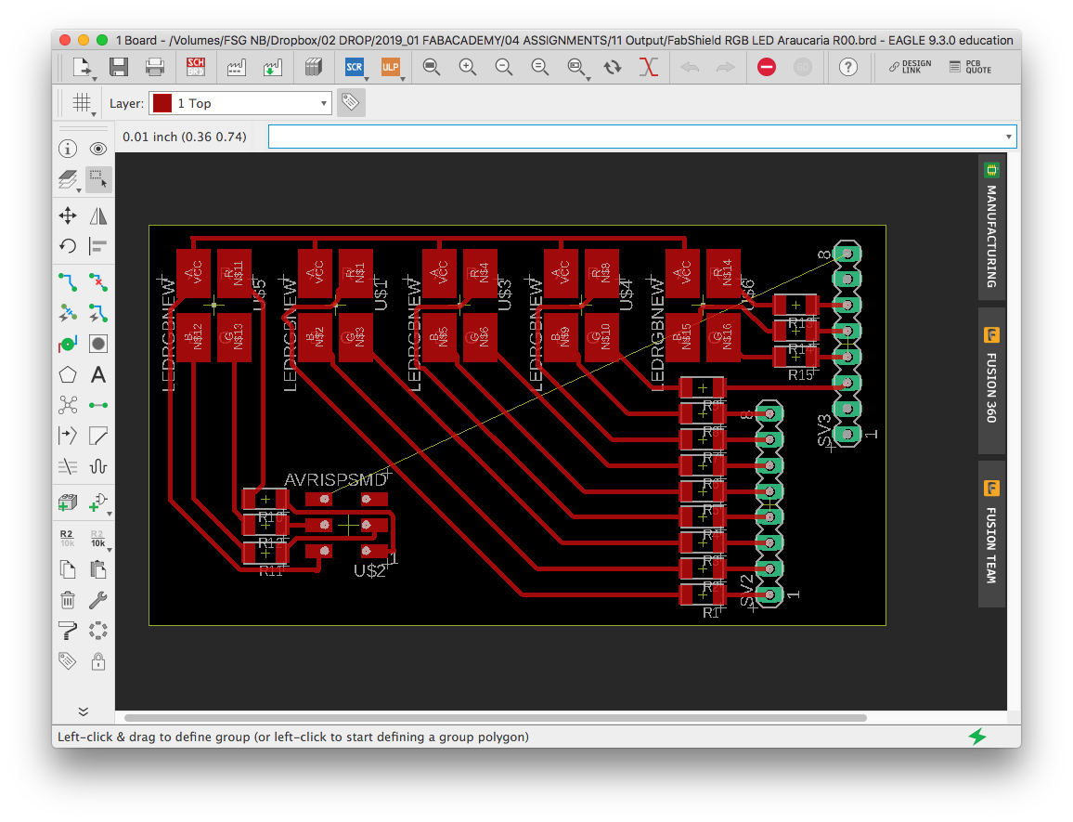The image size is (1073, 822).
Task: Open the Grid settings
Action: [82, 103]
